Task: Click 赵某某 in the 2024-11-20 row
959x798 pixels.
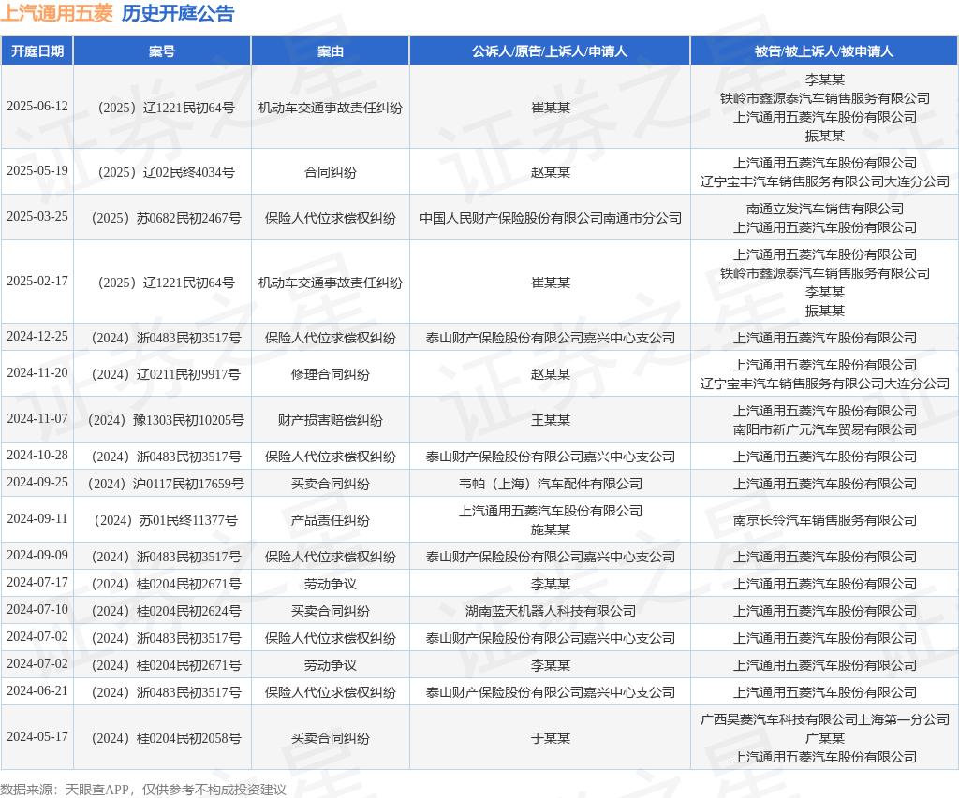Action: coord(551,374)
